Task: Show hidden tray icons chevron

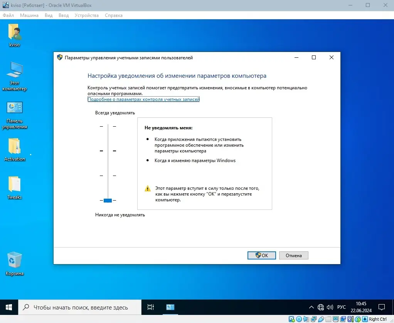Action: point(311,307)
